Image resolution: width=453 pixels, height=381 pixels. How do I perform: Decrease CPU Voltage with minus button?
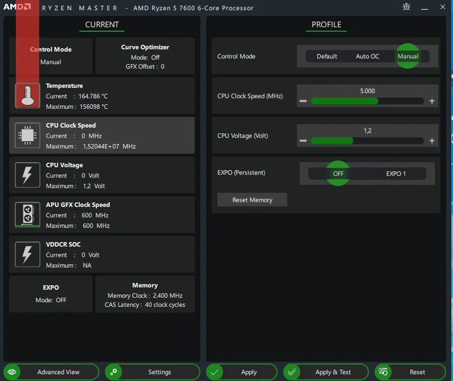pyautogui.click(x=303, y=141)
